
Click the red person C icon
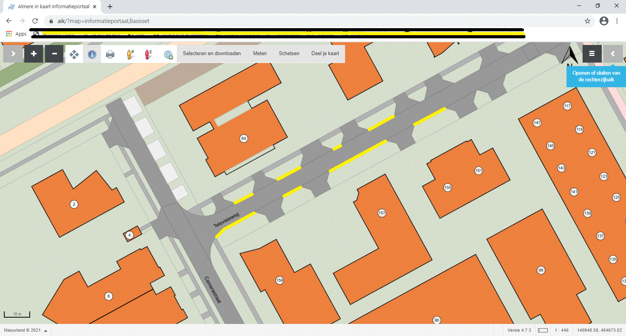tap(148, 54)
